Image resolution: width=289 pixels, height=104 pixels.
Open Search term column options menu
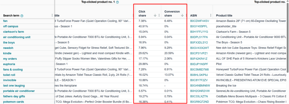(52, 16)
